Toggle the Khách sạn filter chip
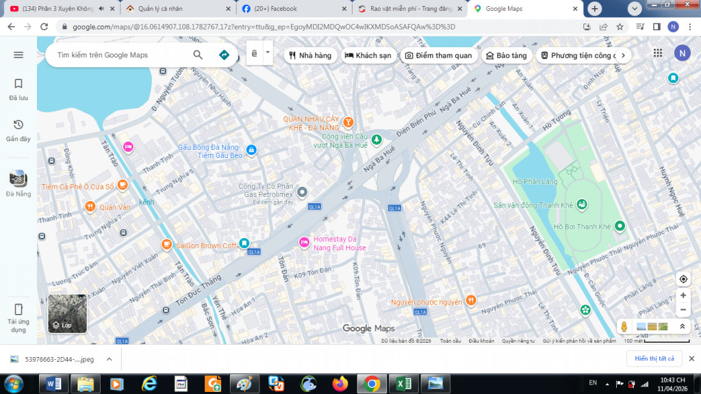701x394 pixels. coord(368,55)
